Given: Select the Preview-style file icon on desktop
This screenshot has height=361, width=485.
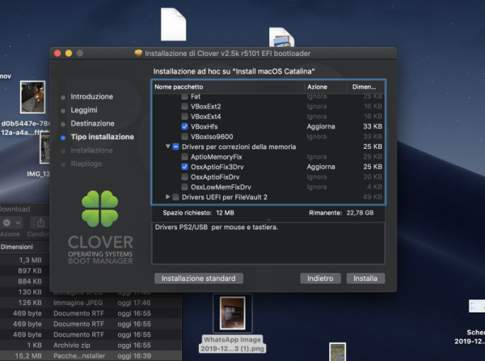Looking at the screenshot, I should [x=281, y=37].
